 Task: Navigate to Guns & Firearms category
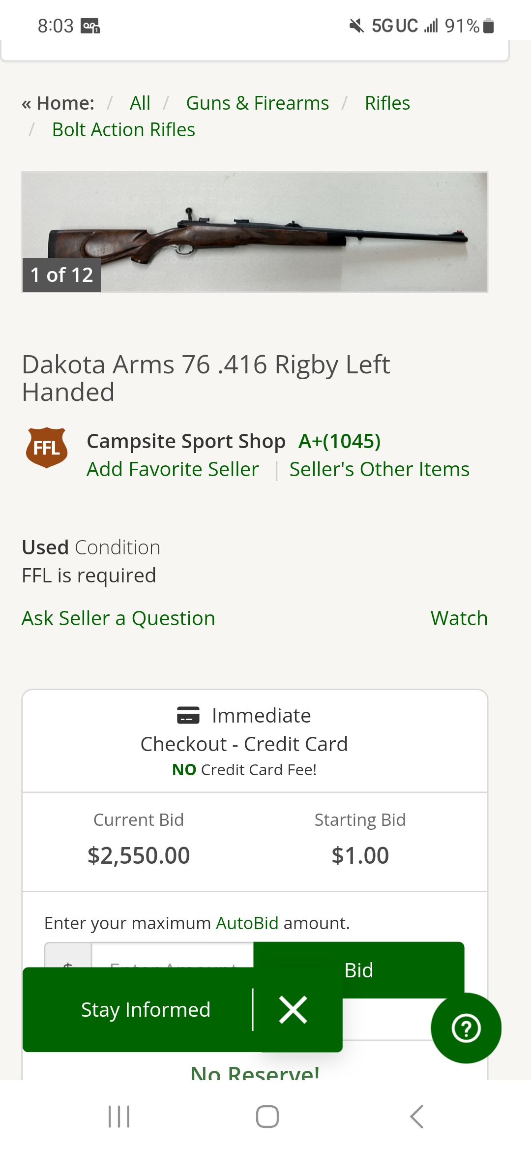pyautogui.click(x=257, y=103)
